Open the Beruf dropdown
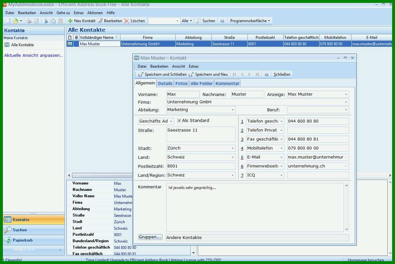Viewport: 395px width, 264px height. click(x=346, y=110)
